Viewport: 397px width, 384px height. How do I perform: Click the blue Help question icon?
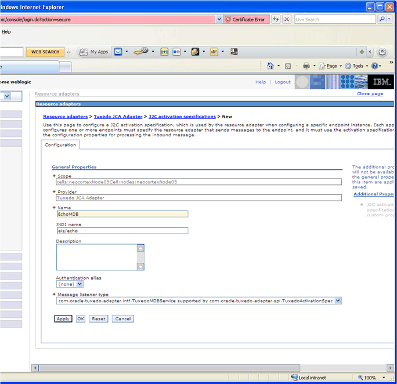(x=374, y=66)
